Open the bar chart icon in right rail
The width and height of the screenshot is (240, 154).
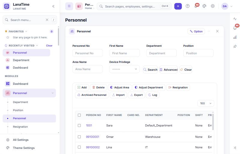[x=235, y=37]
